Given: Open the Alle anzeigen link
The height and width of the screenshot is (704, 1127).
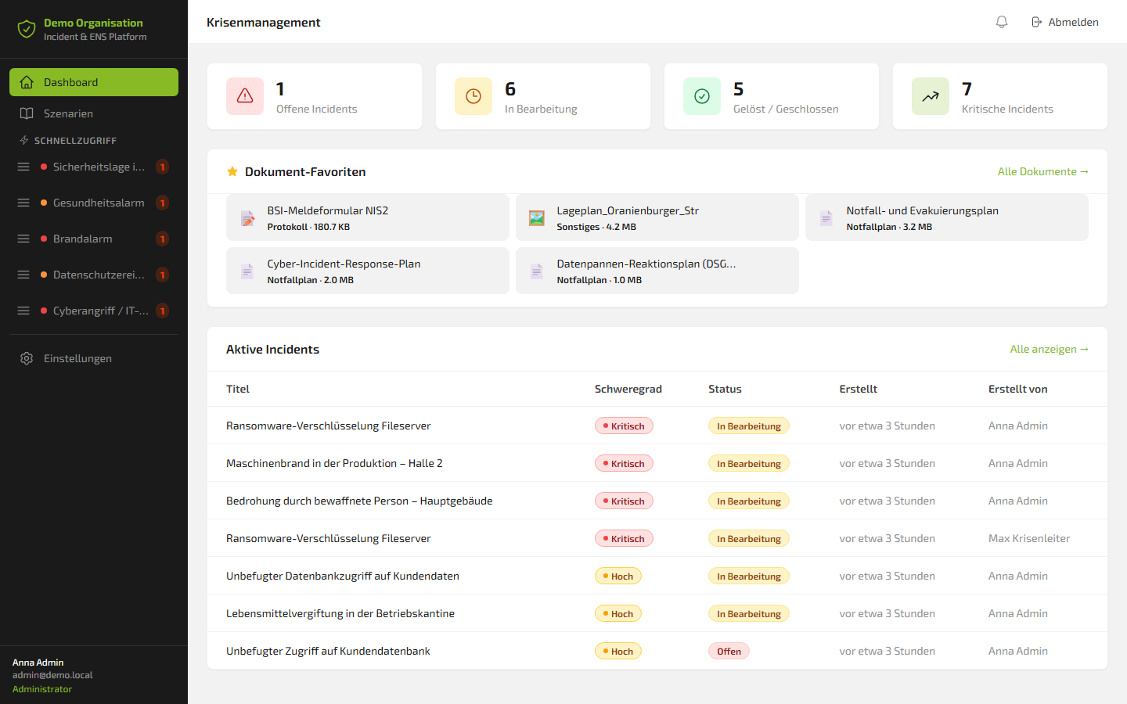Looking at the screenshot, I should tap(1050, 349).
